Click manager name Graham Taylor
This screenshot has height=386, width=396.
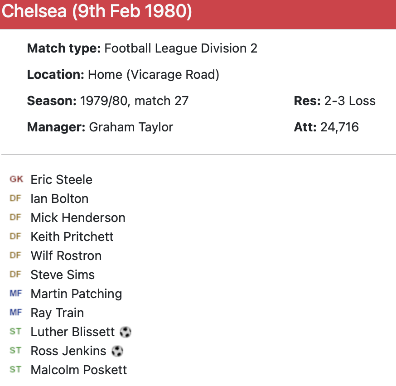[131, 127]
